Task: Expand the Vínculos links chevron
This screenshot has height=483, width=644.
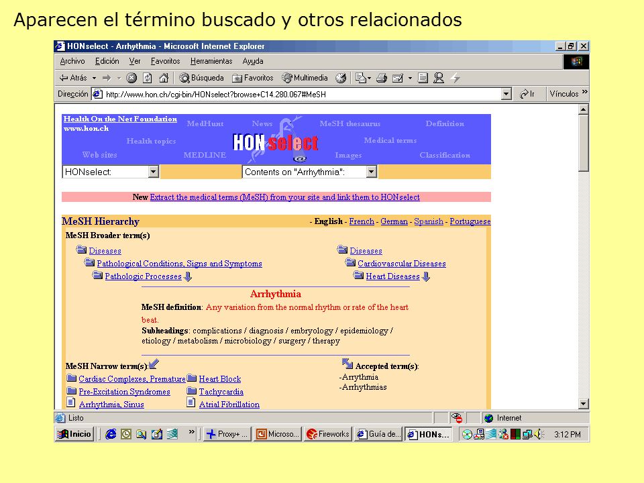Action: point(585,92)
